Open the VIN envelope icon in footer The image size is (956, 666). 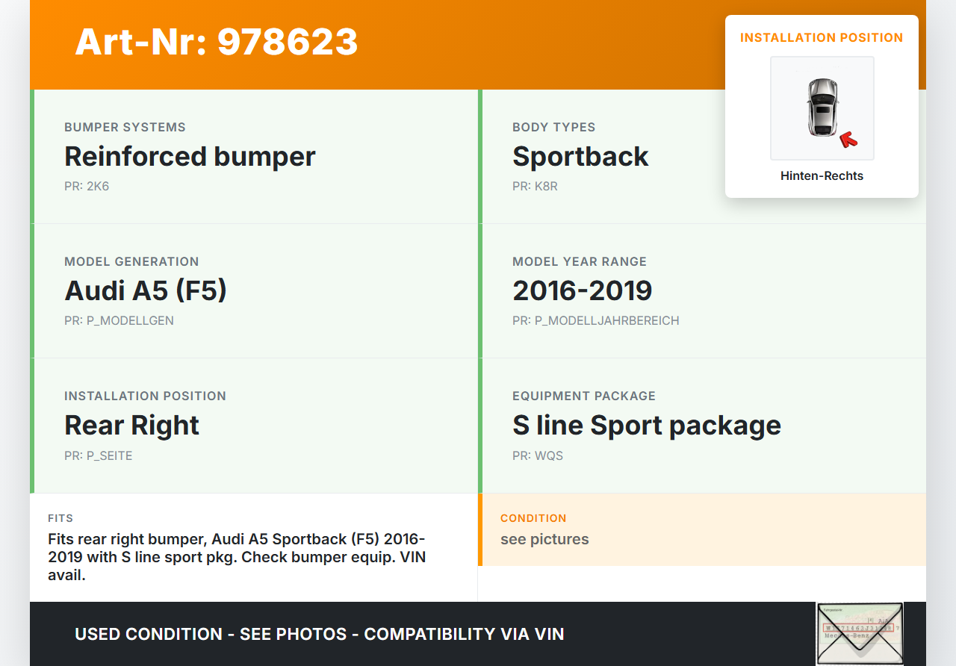[x=859, y=633]
